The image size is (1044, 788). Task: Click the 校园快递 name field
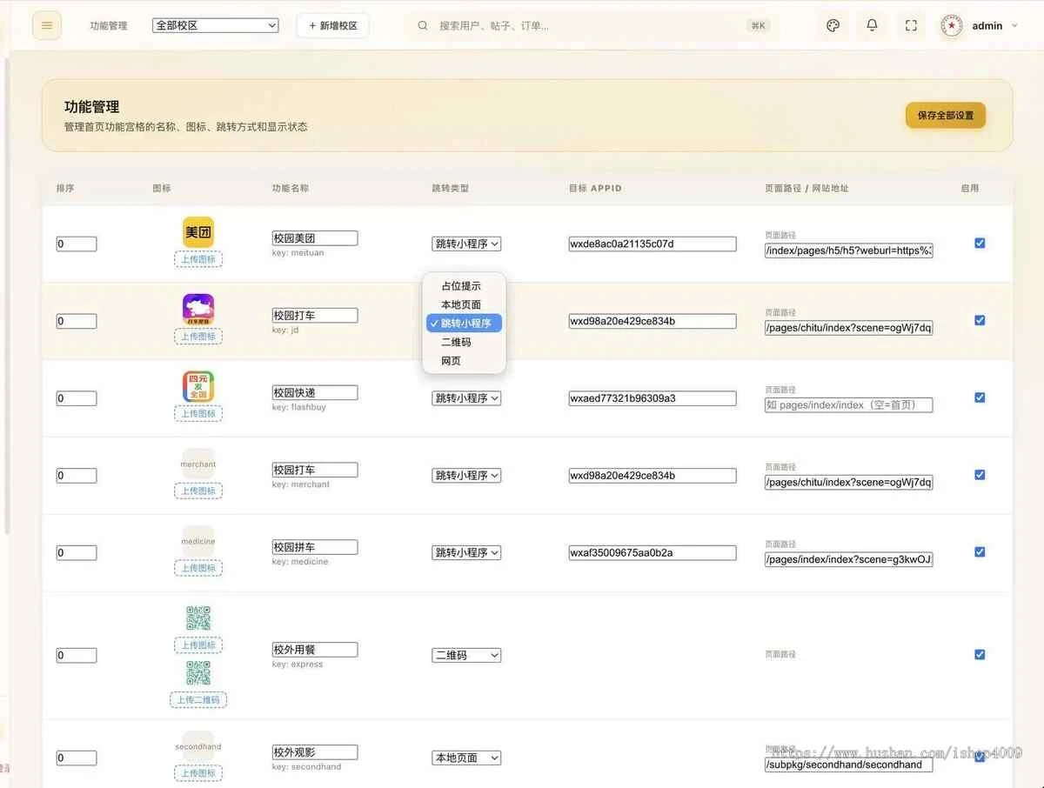[315, 392]
